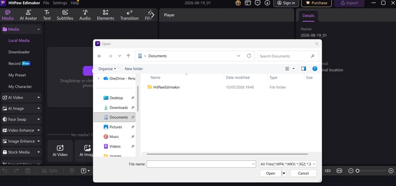Open the address bar history dropdown
The height and width of the screenshot is (186, 396).
pyautogui.click(x=239, y=56)
